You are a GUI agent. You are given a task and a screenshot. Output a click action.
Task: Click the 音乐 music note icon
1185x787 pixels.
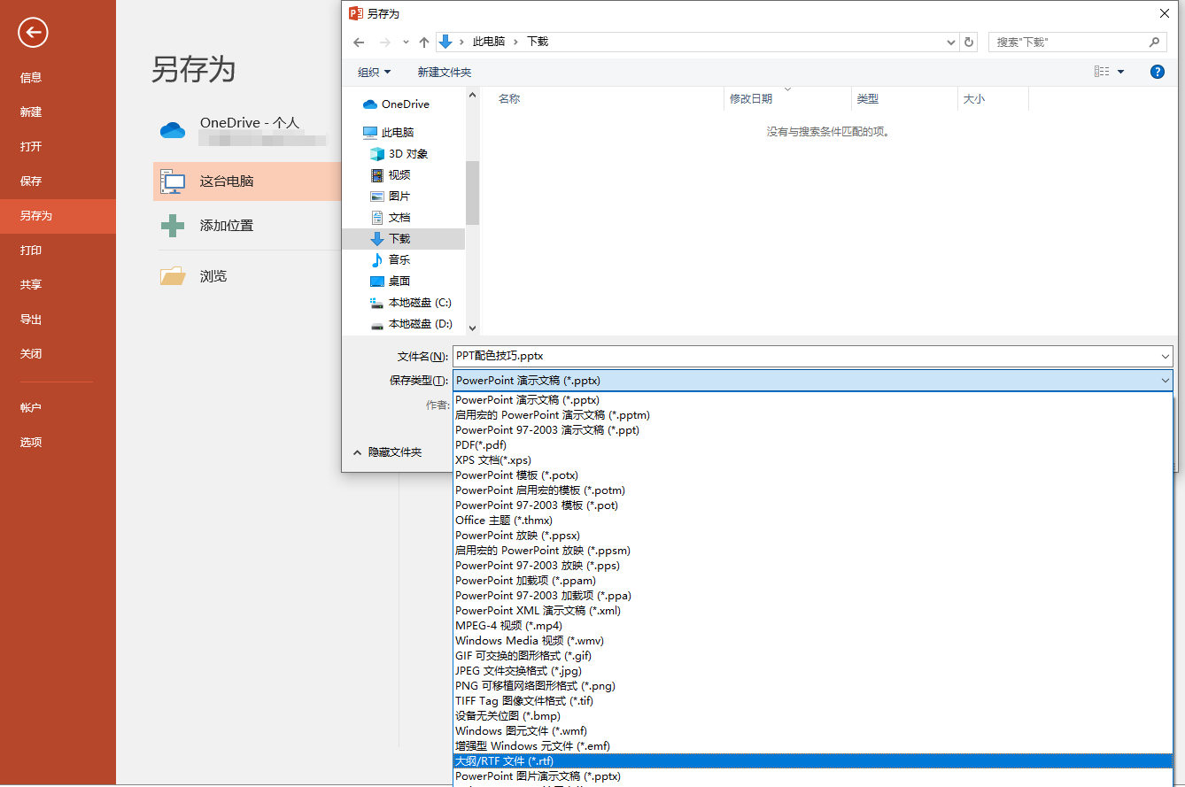(377, 260)
